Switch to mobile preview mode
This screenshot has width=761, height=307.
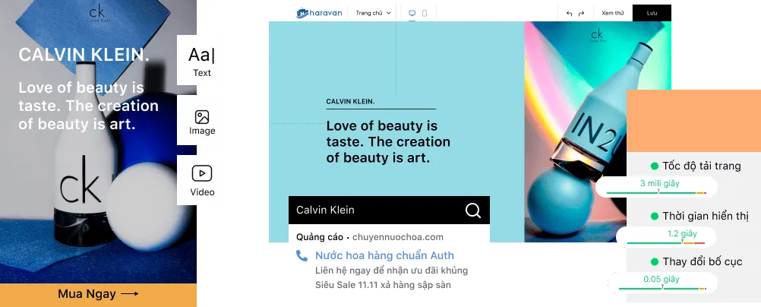pyautogui.click(x=425, y=13)
